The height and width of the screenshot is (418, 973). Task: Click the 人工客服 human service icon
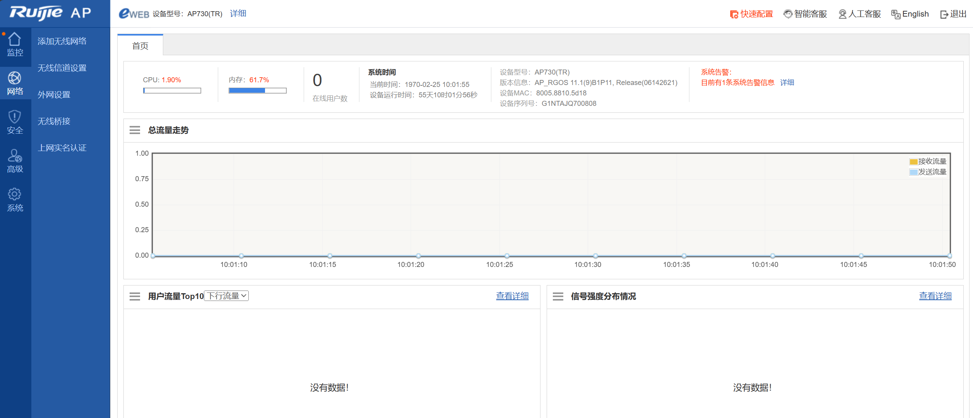[x=842, y=14]
